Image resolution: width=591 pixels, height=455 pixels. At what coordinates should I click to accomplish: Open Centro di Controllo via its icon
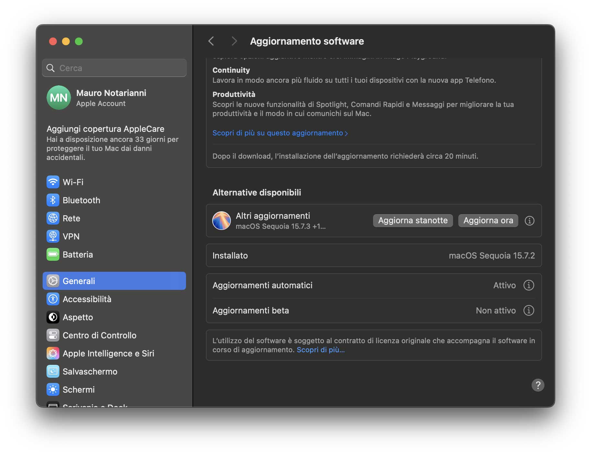coord(53,335)
